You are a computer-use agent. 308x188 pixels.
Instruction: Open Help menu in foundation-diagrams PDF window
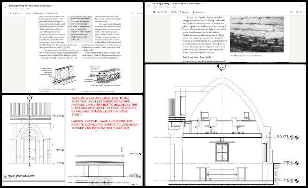pyautogui.click(x=28, y=9)
